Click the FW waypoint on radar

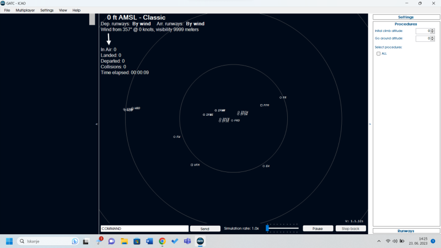click(174, 137)
